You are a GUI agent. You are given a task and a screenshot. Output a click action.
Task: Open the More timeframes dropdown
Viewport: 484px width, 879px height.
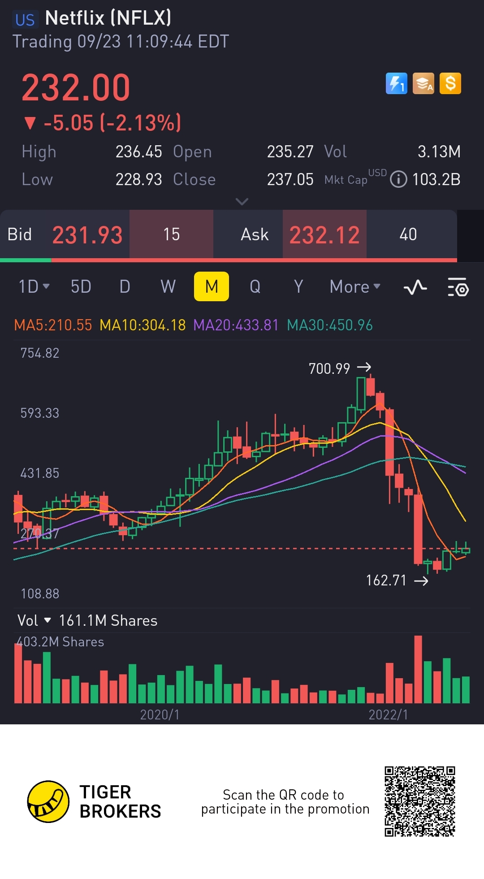coord(355,286)
